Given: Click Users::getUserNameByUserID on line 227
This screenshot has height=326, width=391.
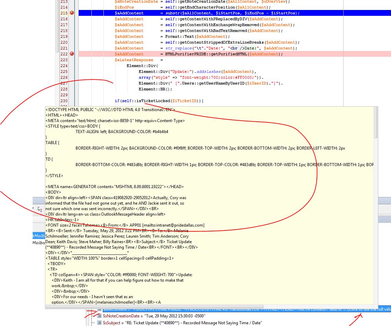Looking at the screenshot, I should click(x=213, y=83).
